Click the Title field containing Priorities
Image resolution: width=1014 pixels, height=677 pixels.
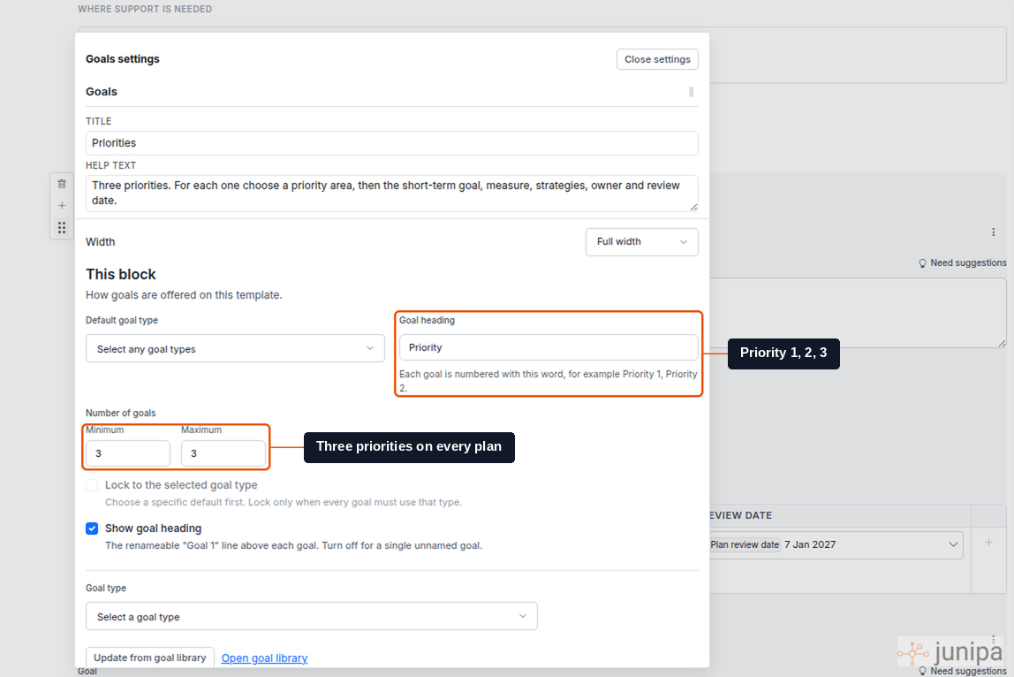pyautogui.click(x=392, y=143)
